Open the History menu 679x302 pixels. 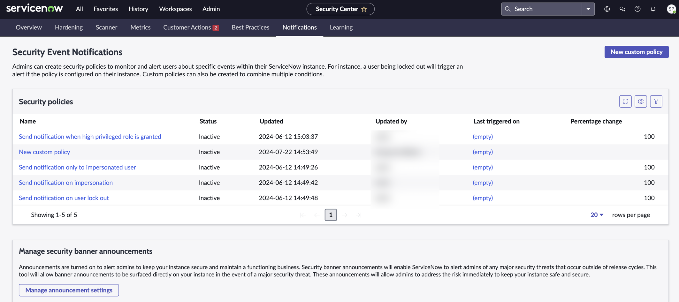[x=138, y=9]
